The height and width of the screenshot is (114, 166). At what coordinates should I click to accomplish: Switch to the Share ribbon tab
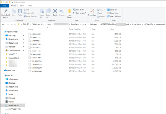coord(22,6)
